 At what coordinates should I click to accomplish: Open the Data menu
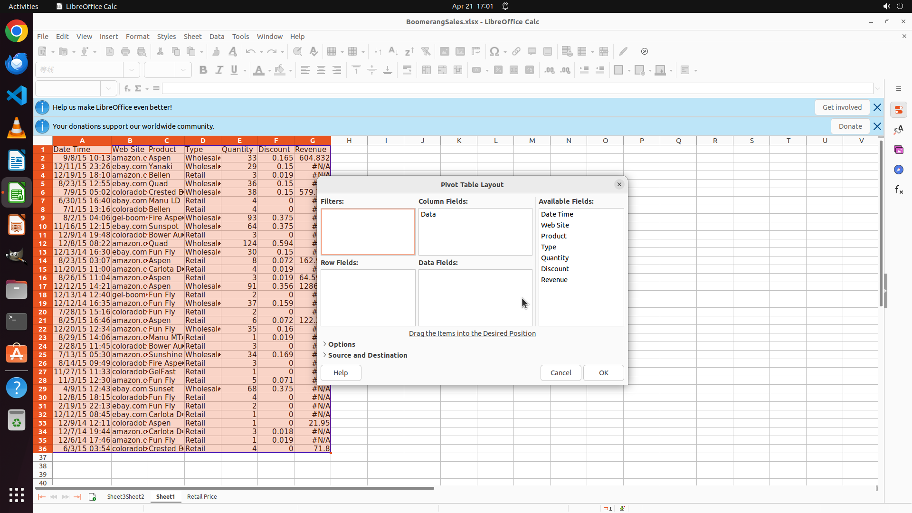point(217,37)
